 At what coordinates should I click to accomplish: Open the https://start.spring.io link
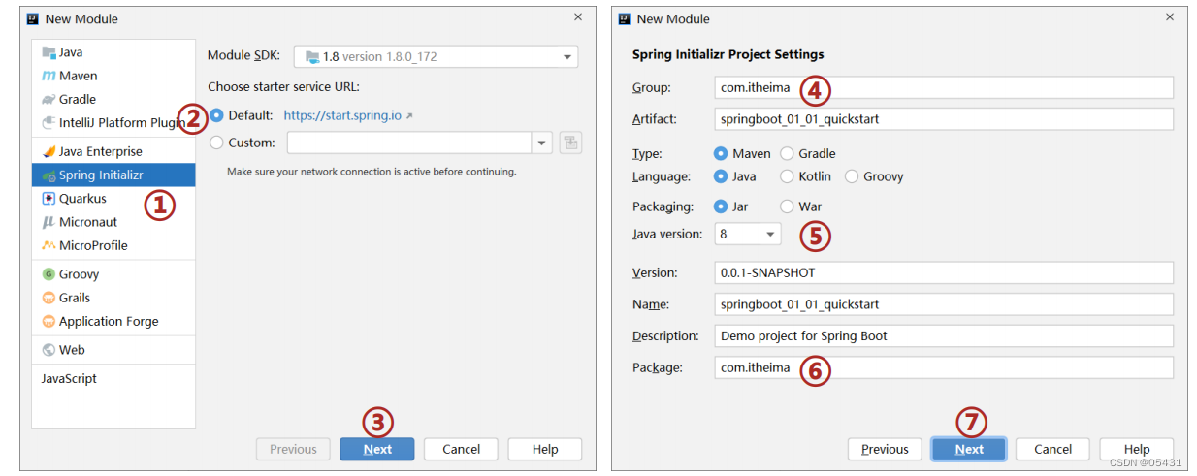(342, 115)
